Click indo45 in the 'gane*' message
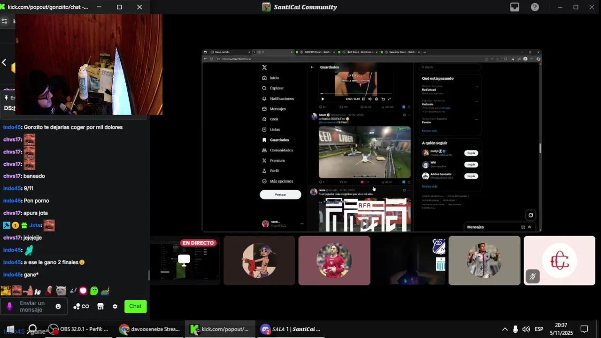601x338 pixels. coord(12,275)
